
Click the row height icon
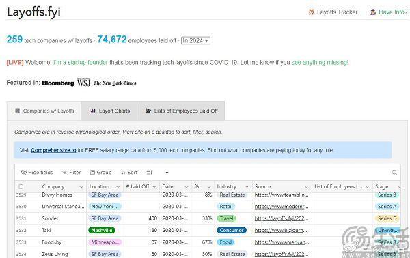[x=149, y=173]
